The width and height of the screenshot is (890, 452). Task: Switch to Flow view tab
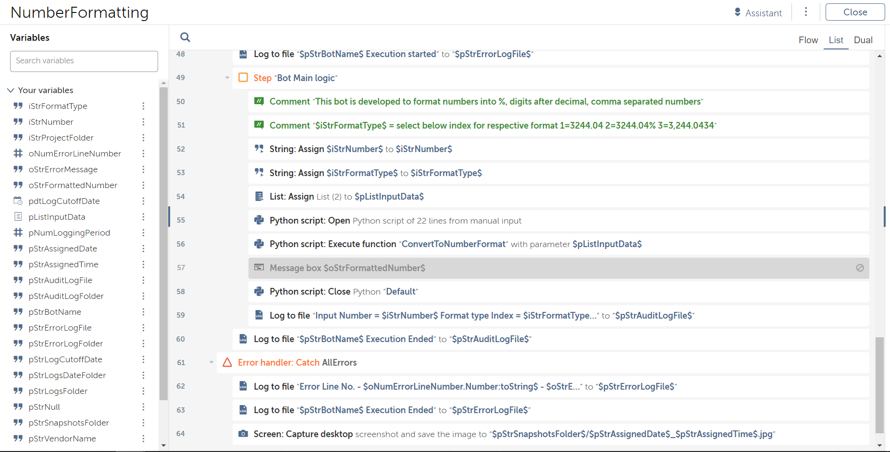[x=808, y=40]
